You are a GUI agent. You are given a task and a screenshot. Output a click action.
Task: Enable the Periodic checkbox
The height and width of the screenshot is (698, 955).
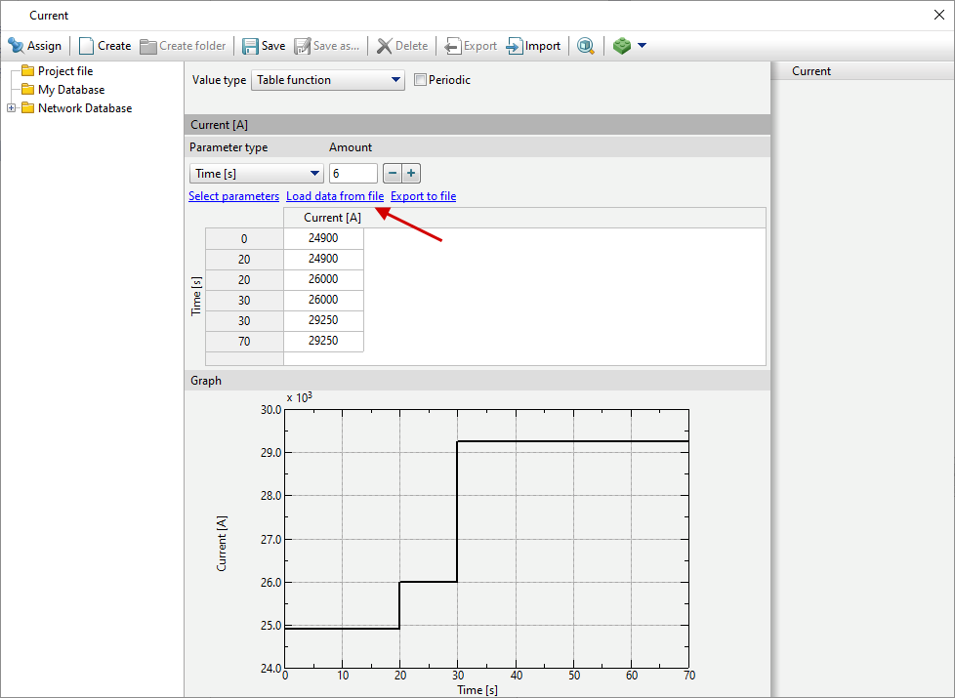pyautogui.click(x=421, y=80)
